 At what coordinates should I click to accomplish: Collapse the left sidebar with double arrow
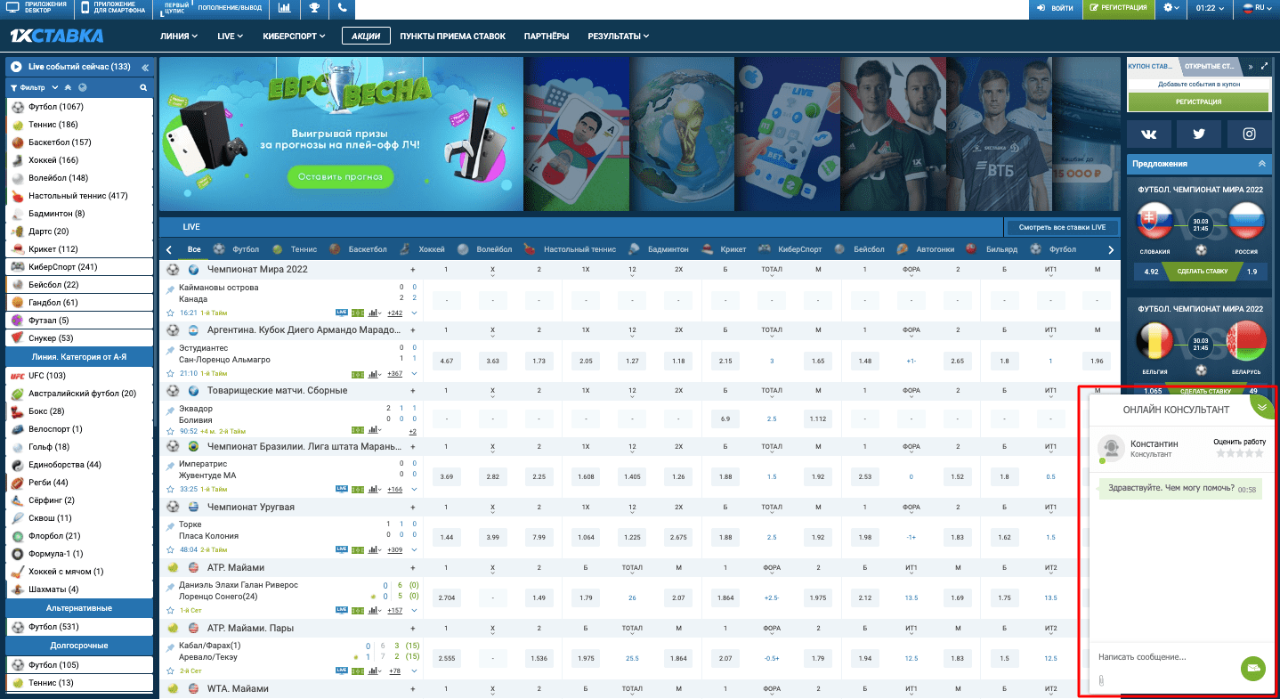click(145, 67)
